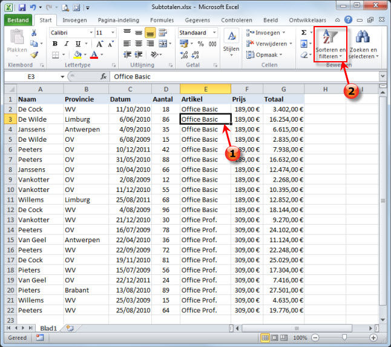Viewport: 391px width, 347px height.
Task: Open the Stijlen styles button
Action: pos(231,43)
